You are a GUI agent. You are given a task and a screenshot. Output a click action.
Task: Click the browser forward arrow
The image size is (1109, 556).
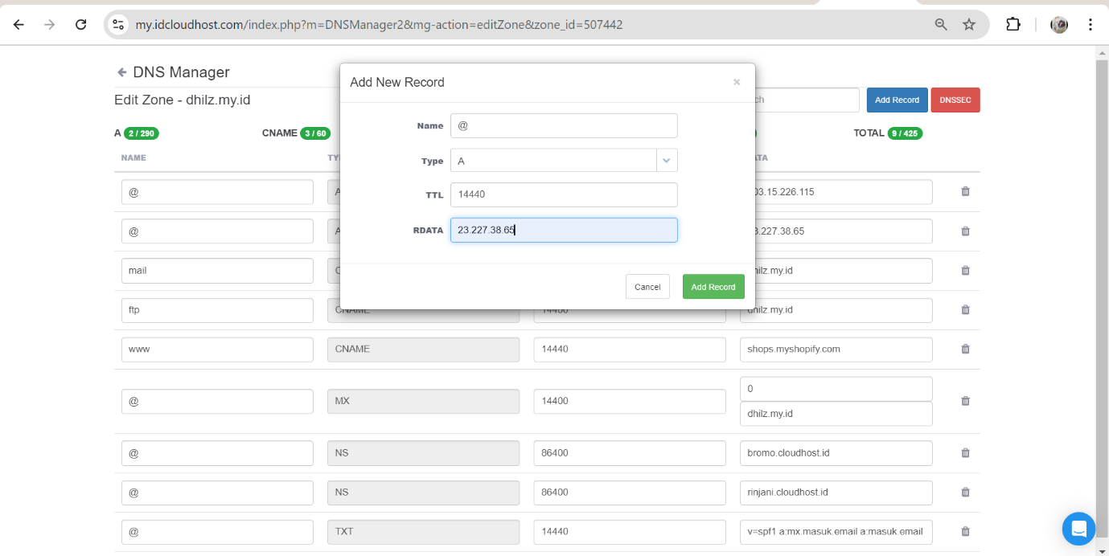[x=50, y=25]
